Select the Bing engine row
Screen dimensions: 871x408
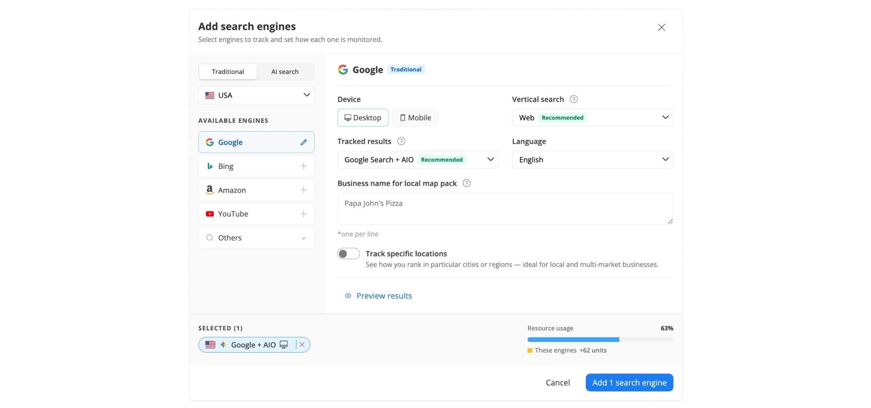pyautogui.click(x=256, y=166)
